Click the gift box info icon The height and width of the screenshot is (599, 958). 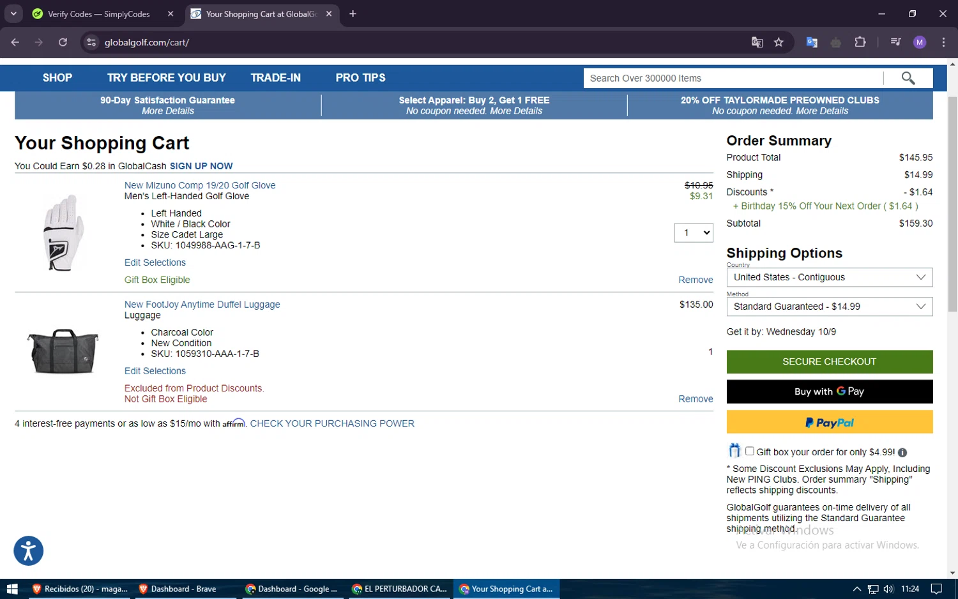[x=902, y=452]
